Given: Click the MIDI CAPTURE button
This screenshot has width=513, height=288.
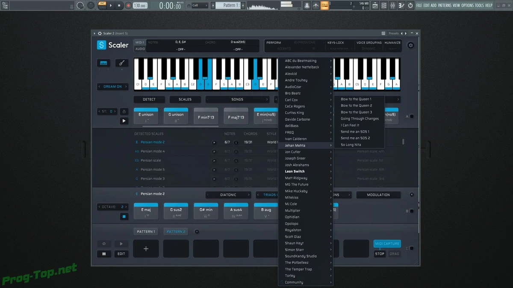Looking at the screenshot, I should point(387,244).
